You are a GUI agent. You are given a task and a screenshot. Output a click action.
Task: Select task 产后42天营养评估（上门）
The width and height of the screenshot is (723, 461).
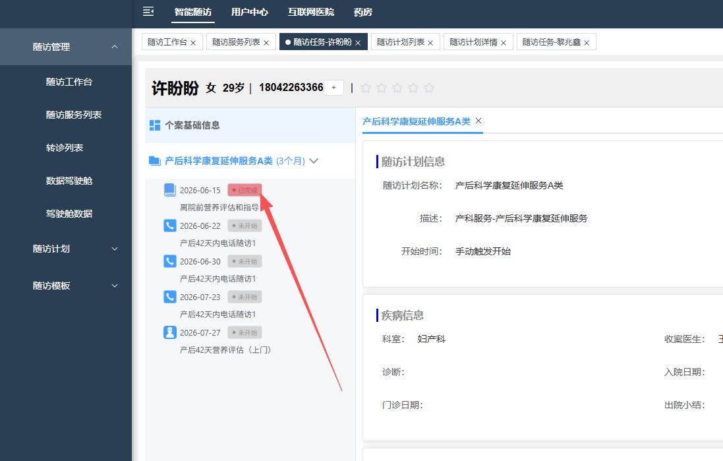click(225, 350)
